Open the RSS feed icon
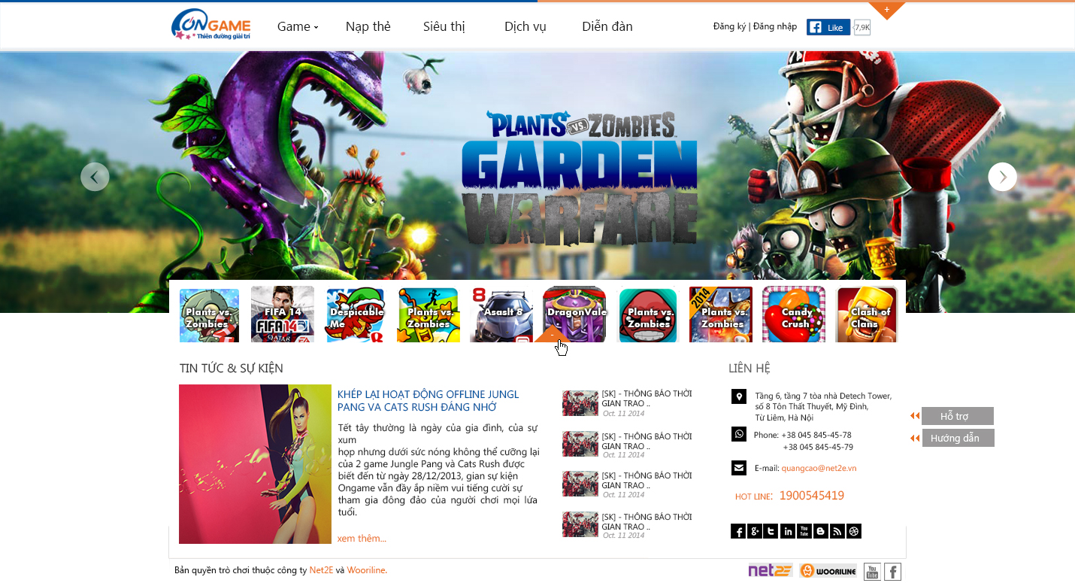 837,531
